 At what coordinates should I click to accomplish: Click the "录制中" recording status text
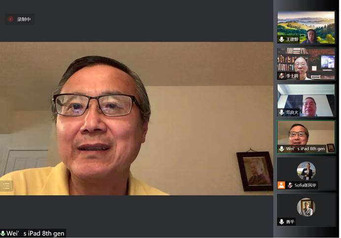tap(24, 20)
